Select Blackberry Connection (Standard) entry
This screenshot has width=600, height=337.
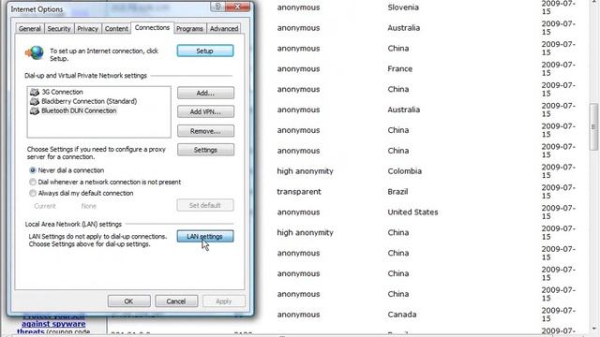tap(89, 101)
